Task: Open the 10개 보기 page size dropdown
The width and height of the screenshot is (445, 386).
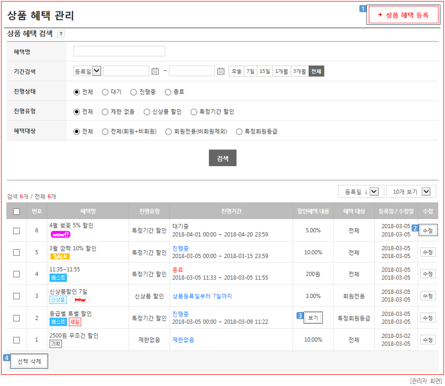Action: point(411,191)
